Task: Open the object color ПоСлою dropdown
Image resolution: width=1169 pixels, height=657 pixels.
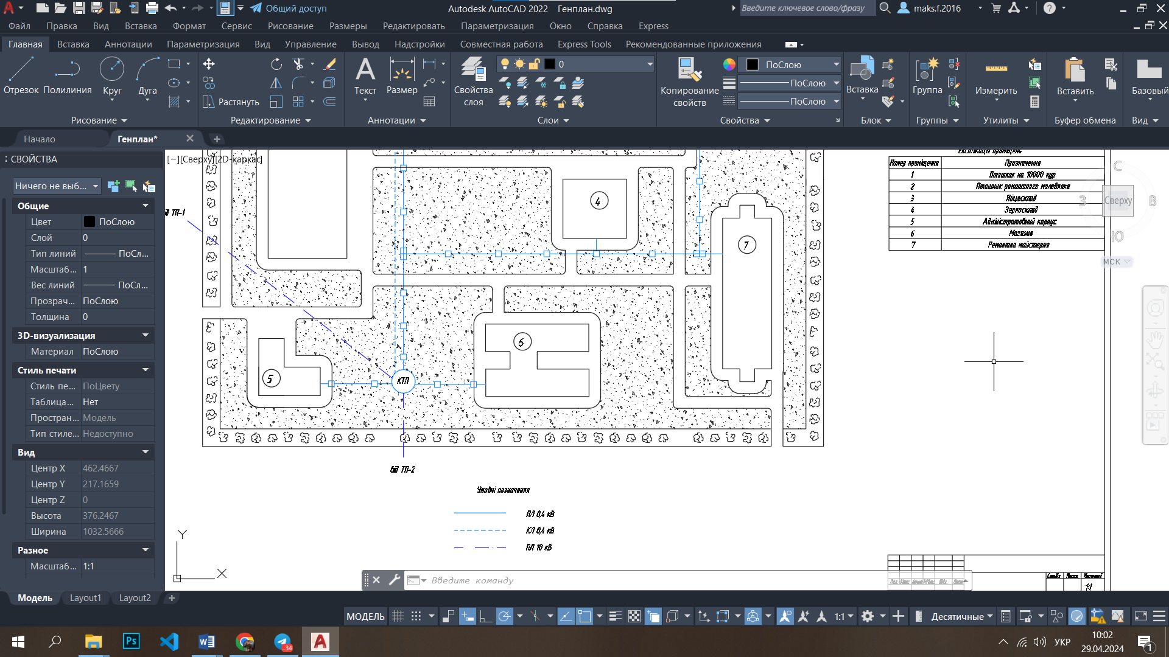Action: click(790, 64)
